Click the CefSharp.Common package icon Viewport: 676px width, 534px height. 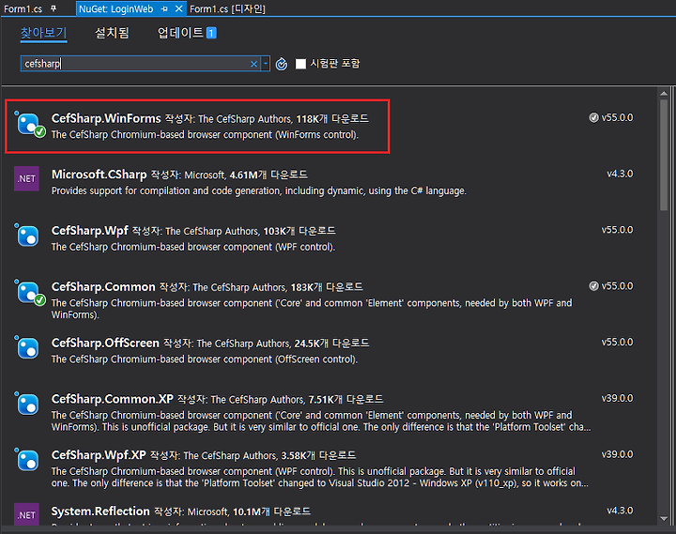tap(29, 292)
